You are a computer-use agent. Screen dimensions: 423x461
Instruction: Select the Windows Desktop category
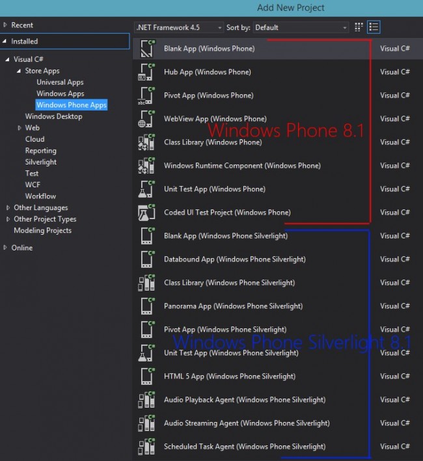tap(53, 116)
